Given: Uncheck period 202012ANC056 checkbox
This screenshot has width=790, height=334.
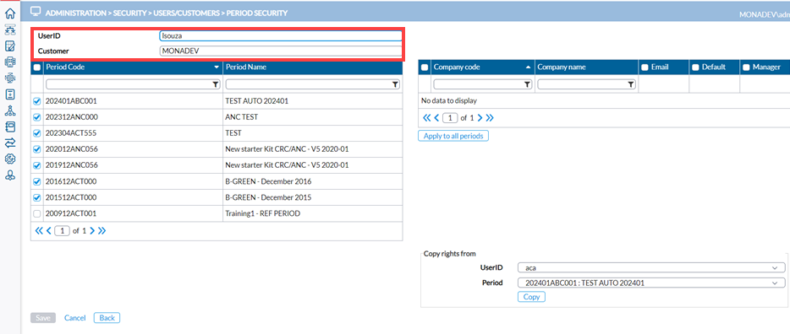Looking at the screenshot, I should (x=36, y=149).
